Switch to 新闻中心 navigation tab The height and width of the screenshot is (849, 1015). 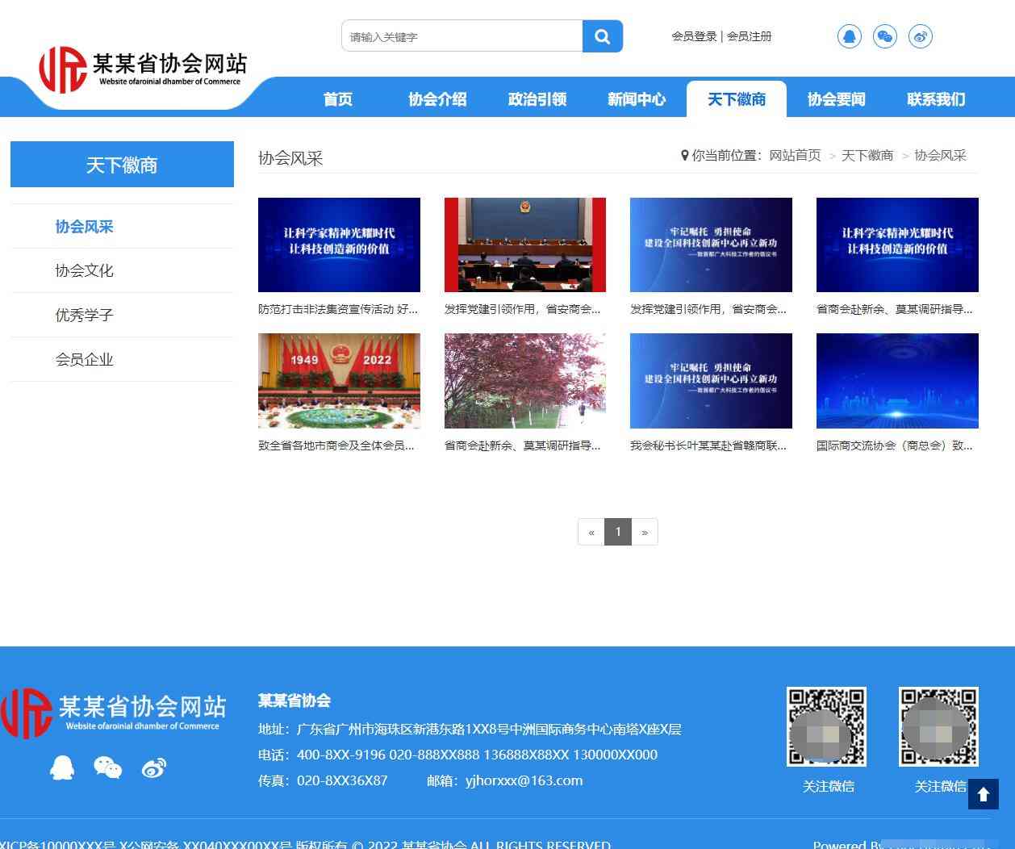637,99
